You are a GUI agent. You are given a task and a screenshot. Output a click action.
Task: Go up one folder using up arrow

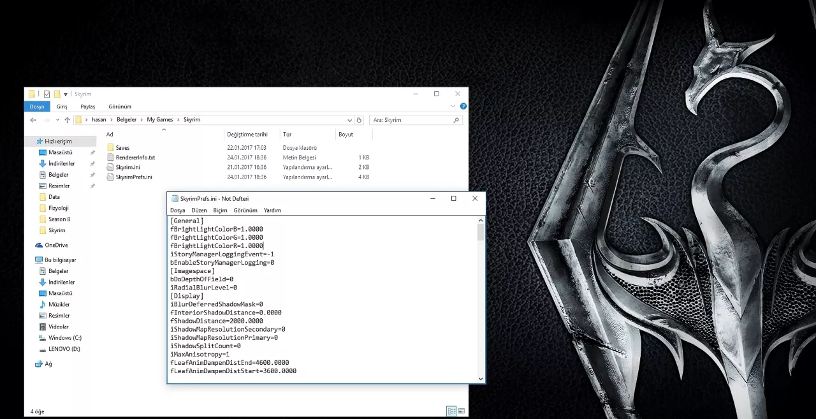point(67,120)
